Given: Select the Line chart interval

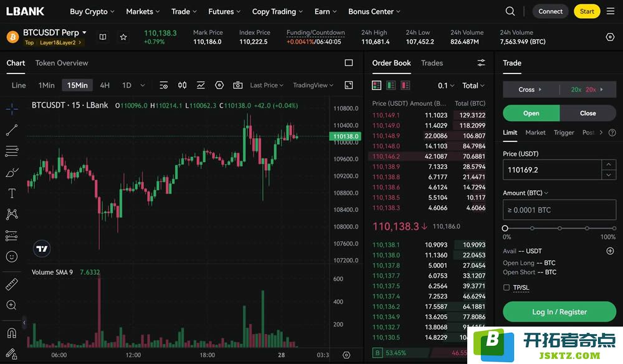Looking at the screenshot, I should pos(19,85).
